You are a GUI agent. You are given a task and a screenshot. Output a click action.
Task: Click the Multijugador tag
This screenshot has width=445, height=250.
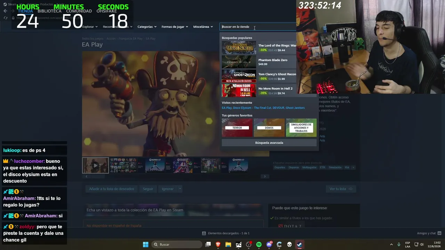click(309, 167)
